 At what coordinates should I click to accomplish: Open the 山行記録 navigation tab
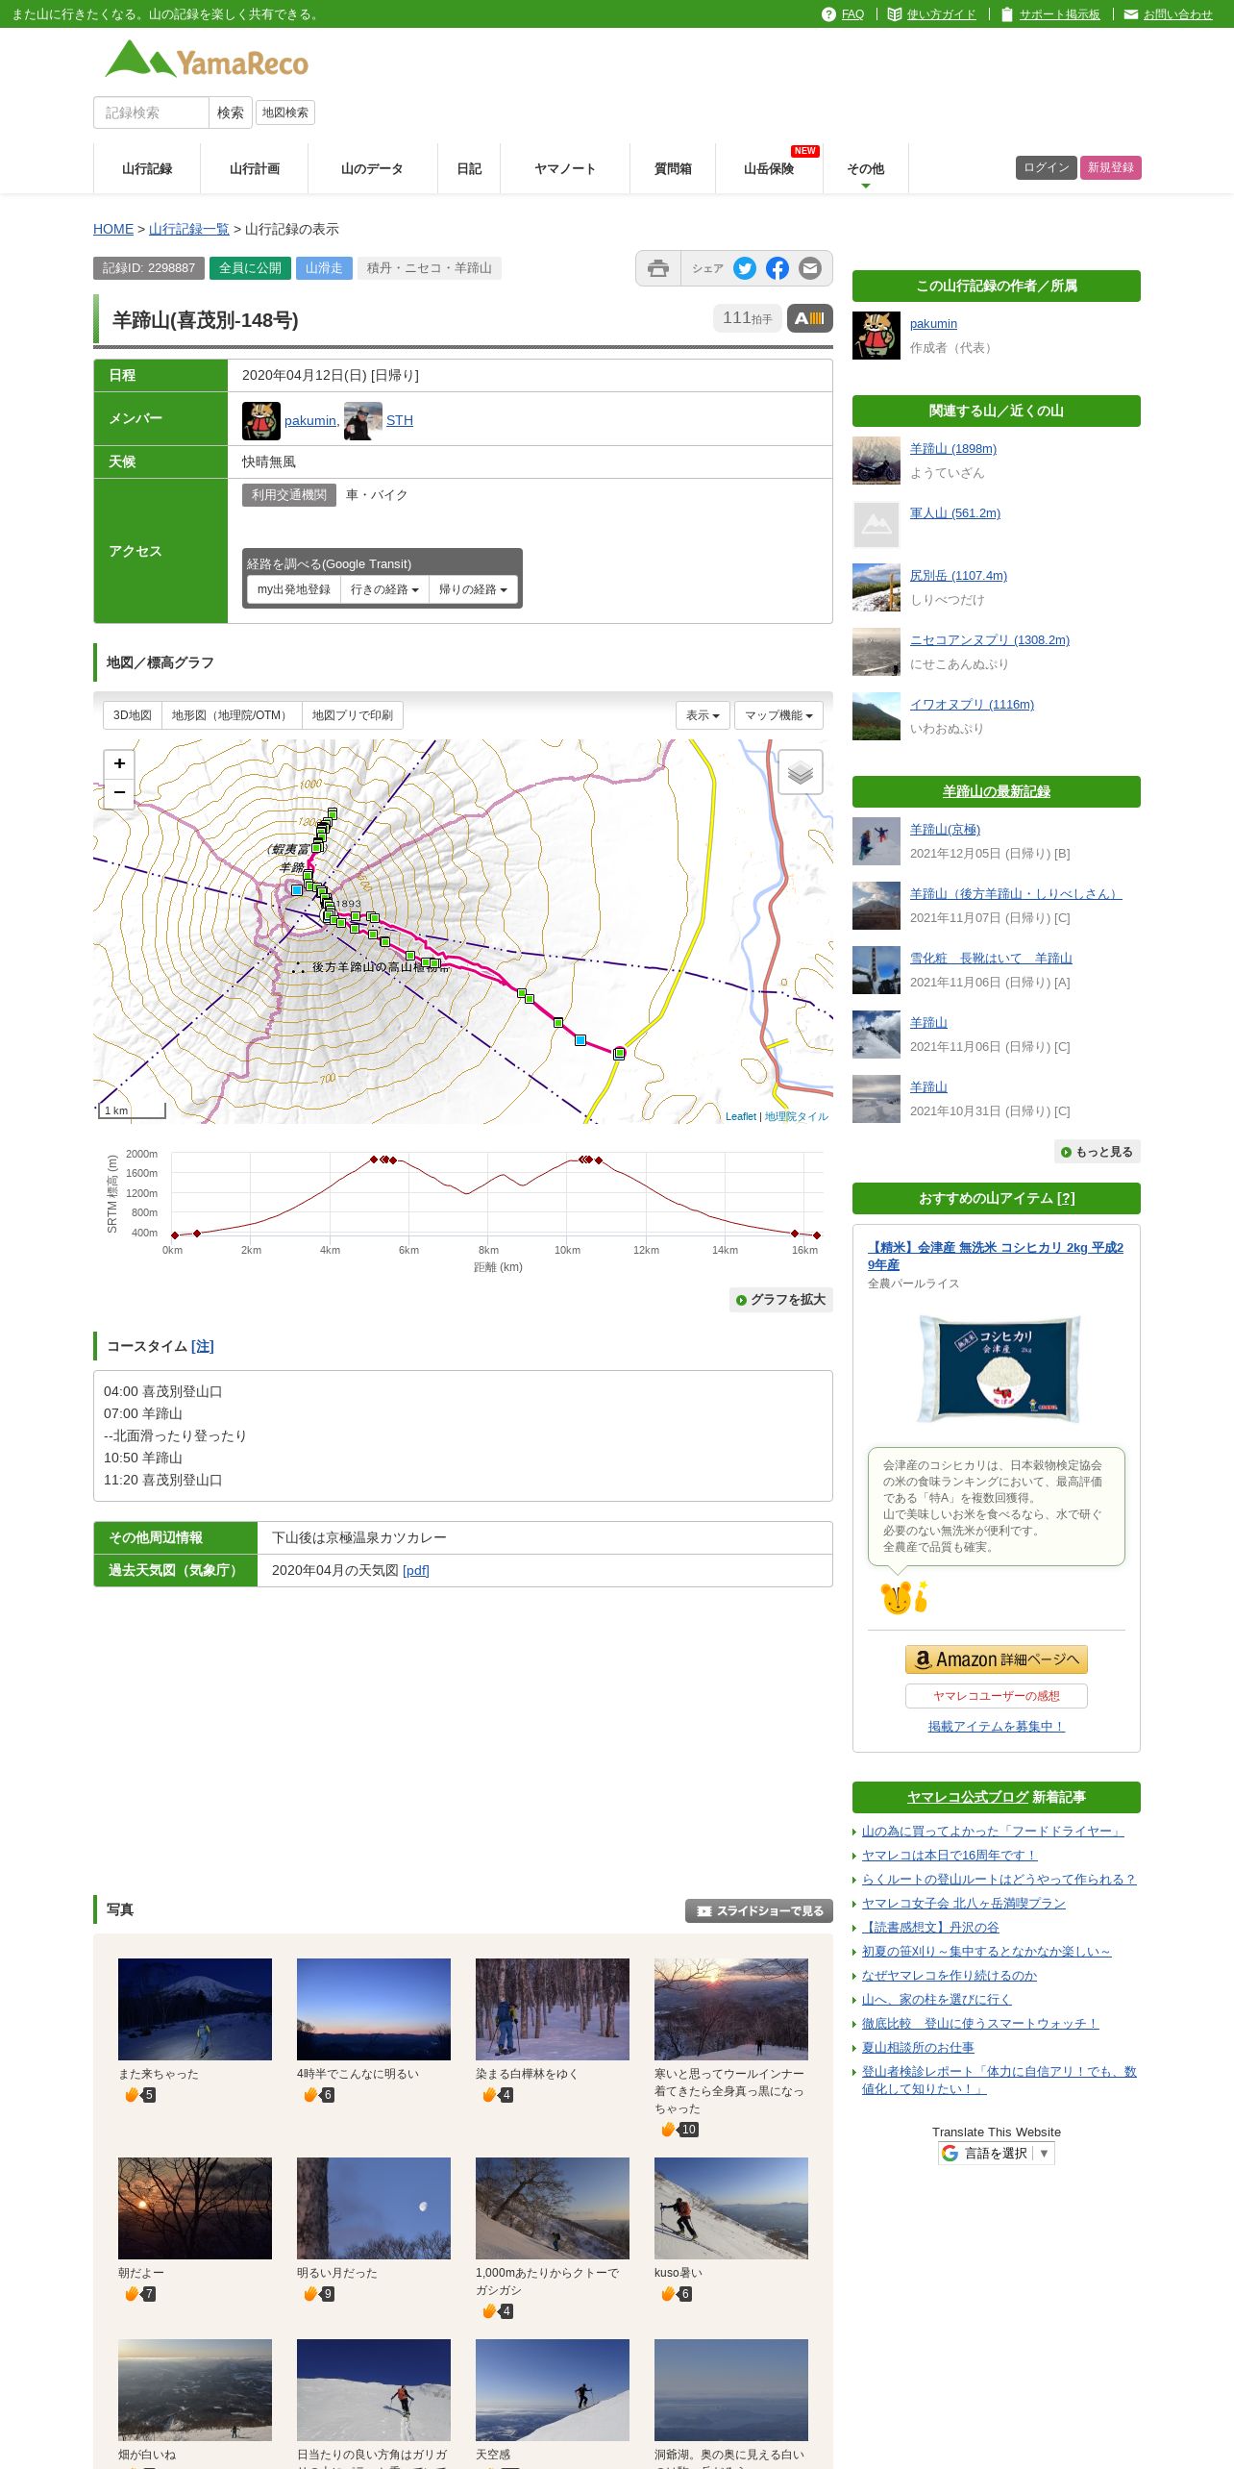pos(147,168)
